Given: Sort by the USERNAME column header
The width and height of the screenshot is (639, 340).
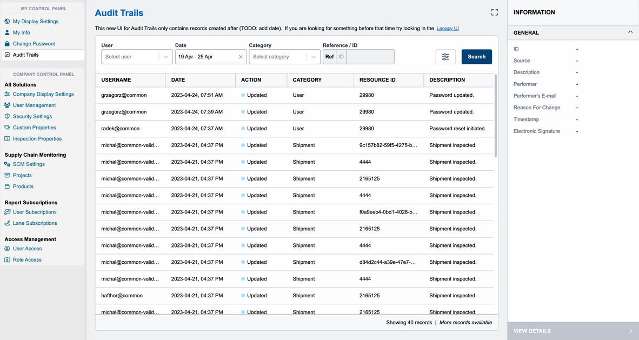Looking at the screenshot, I should [x=130, y=80].
